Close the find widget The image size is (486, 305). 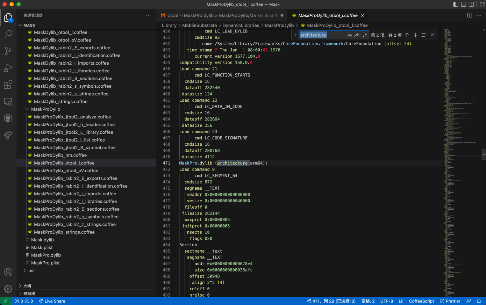[433, 35]
